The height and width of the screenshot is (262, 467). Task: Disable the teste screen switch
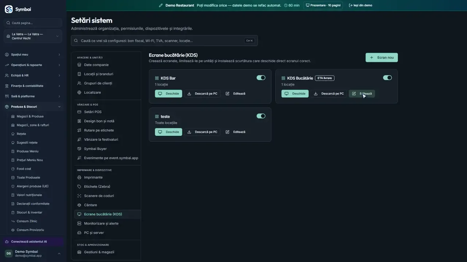tap(261, 116)
